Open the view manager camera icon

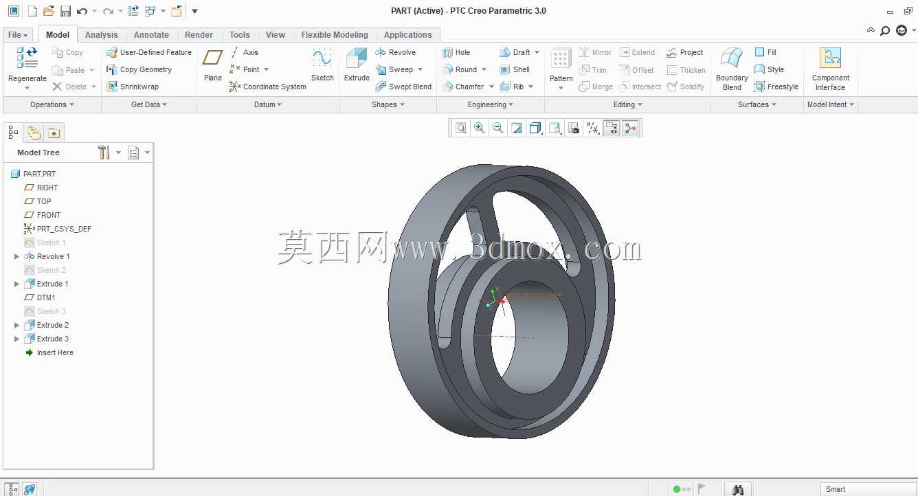574,128
